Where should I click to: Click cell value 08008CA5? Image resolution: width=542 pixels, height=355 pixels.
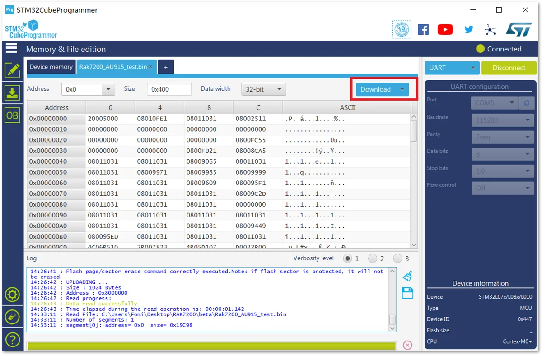251,151
